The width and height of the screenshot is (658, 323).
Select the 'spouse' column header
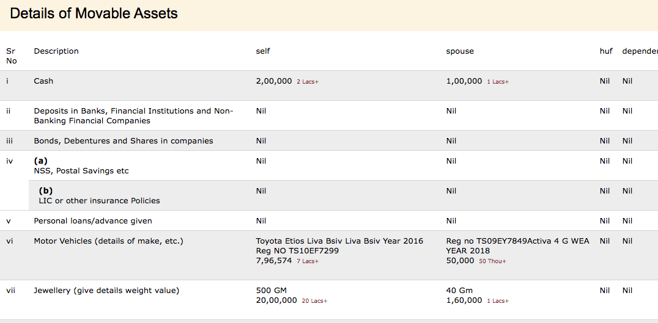coord(459,51)
